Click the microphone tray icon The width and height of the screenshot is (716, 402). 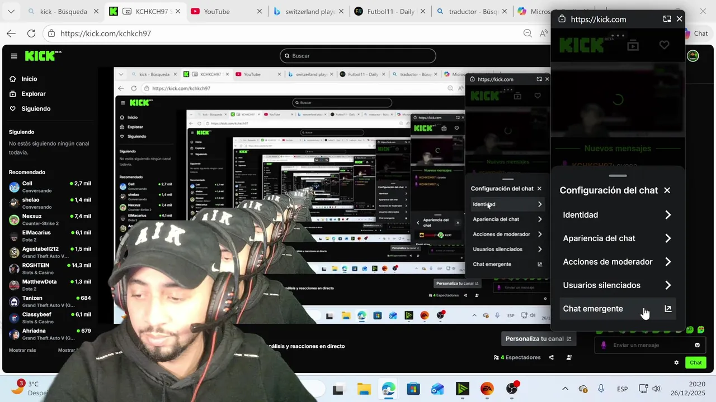tap(601, 389)
